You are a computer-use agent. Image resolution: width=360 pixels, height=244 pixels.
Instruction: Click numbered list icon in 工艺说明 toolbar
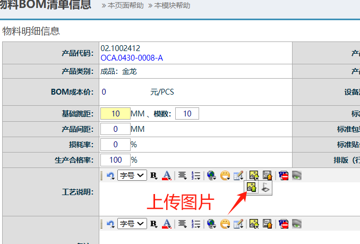[x=195, y=175]
